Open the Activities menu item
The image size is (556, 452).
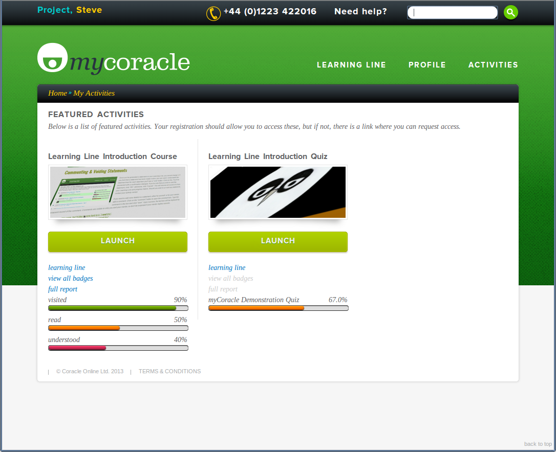coord(493,65)
